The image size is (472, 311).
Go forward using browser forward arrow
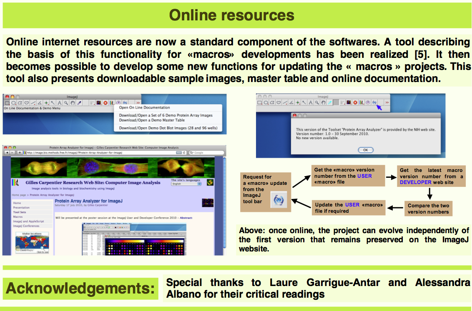tap(13, 153)
